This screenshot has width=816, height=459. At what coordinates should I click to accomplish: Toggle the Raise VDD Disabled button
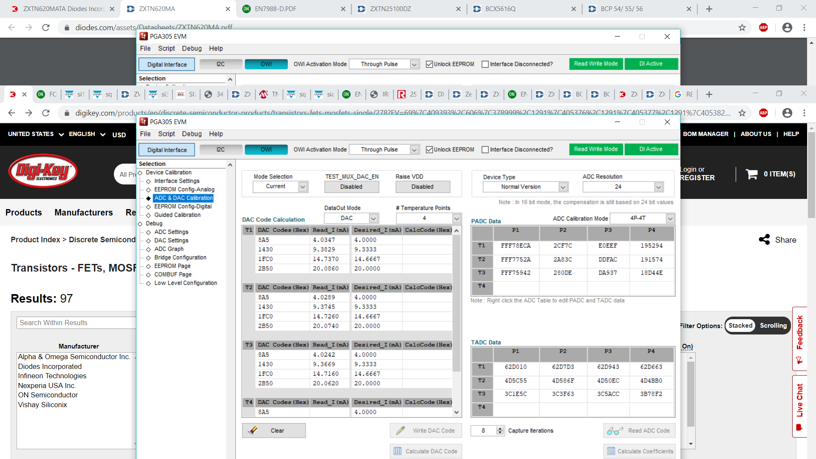[422, 187]
